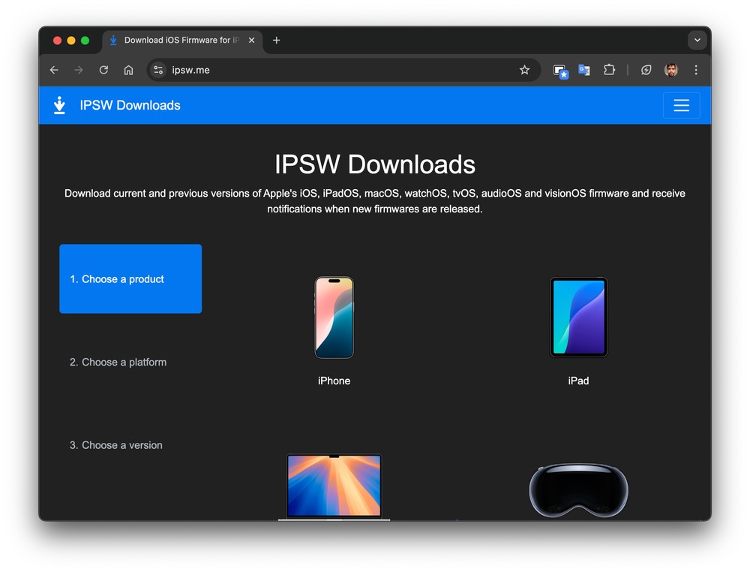Navigate back in browser history
The width and height of the screenshot is (750, 572).
click(54, 70)
